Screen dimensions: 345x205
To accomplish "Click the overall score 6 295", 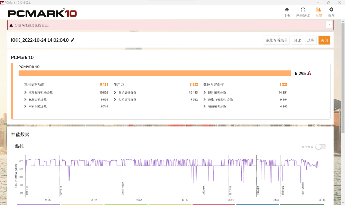I will point(300,73).
